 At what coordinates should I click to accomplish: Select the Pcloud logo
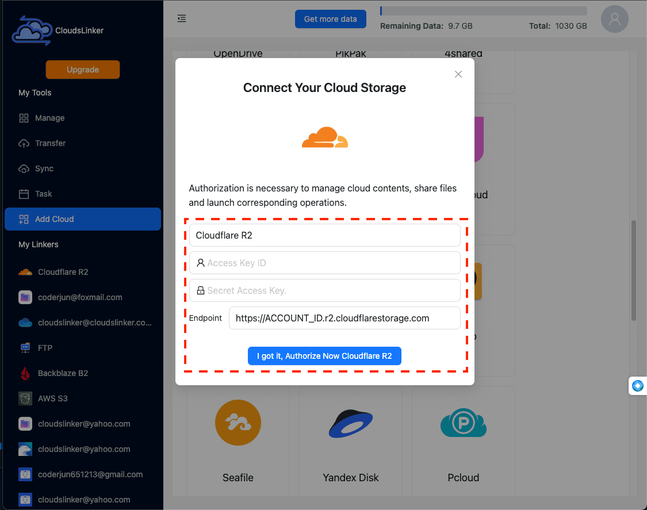(464, 423)
